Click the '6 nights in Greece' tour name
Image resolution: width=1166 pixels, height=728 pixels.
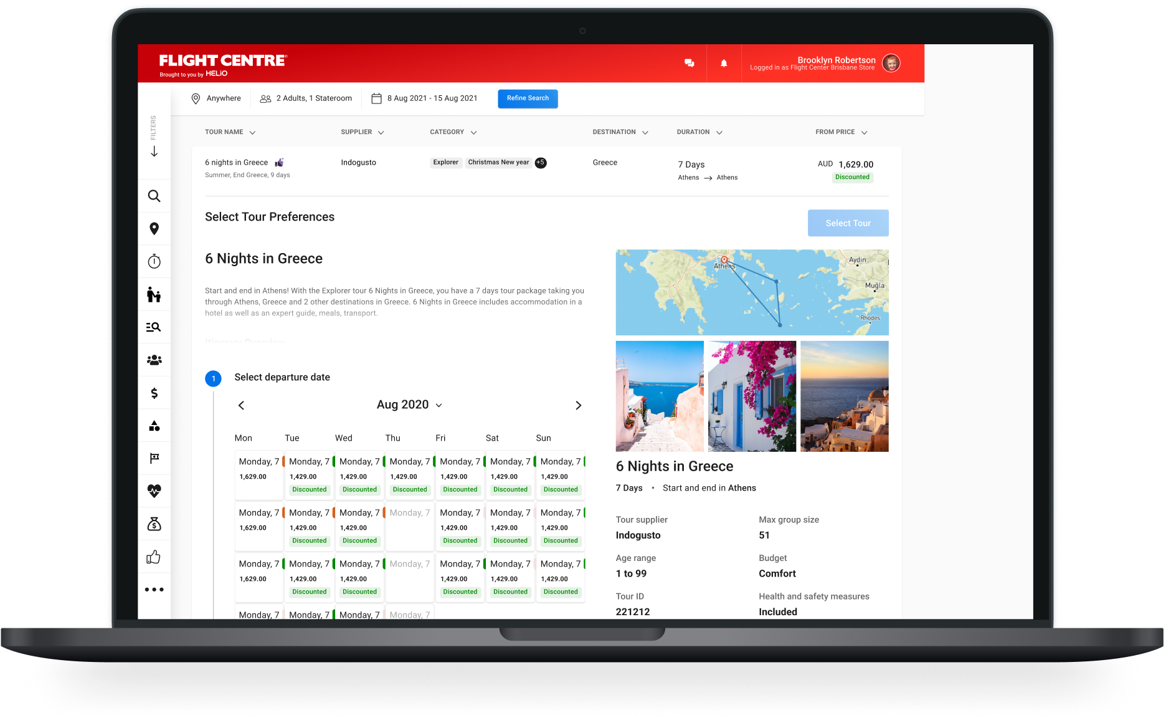point(236,163)
